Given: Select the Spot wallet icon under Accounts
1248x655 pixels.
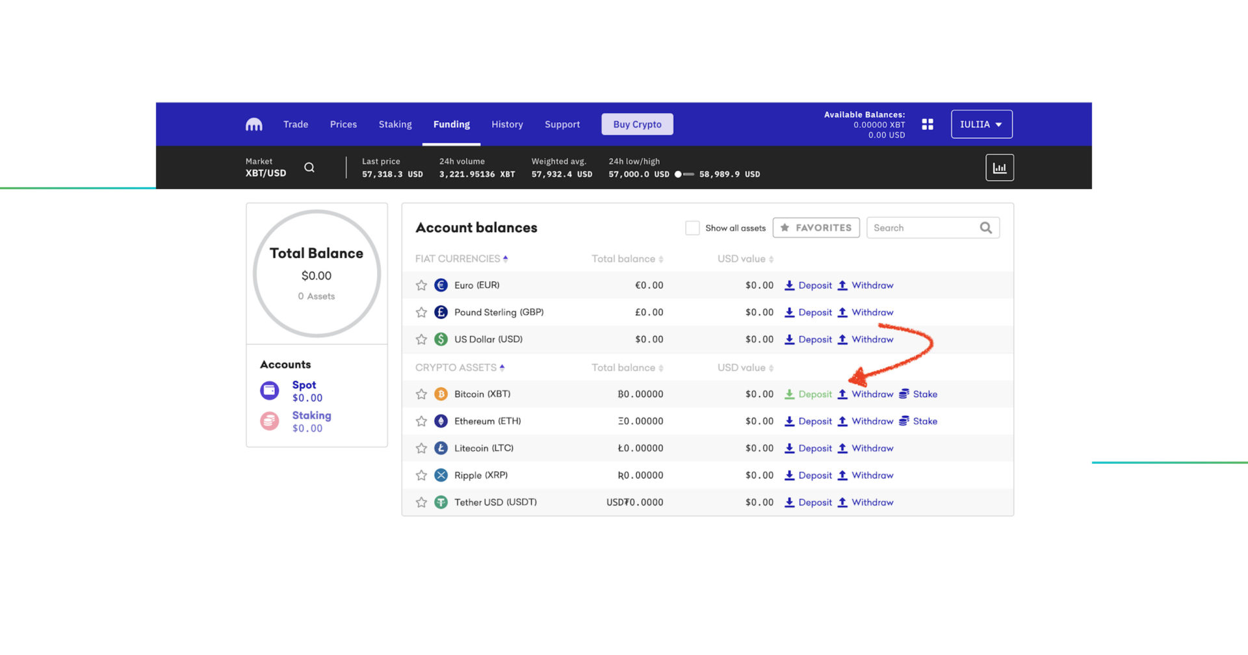Looking at the screenshot, I should (x=269, y=390).
